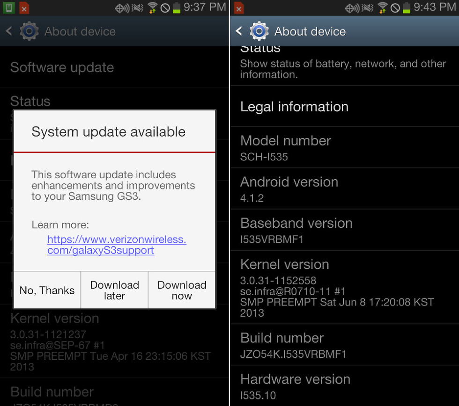The image size is (459, 406).
Task: Tap 9:43 PM clock in right status bar
Action: click(x=435, y=7)
